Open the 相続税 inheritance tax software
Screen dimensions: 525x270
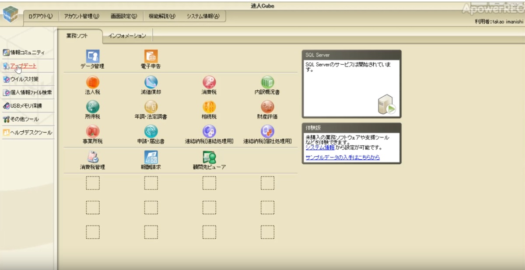coord(209,110)
